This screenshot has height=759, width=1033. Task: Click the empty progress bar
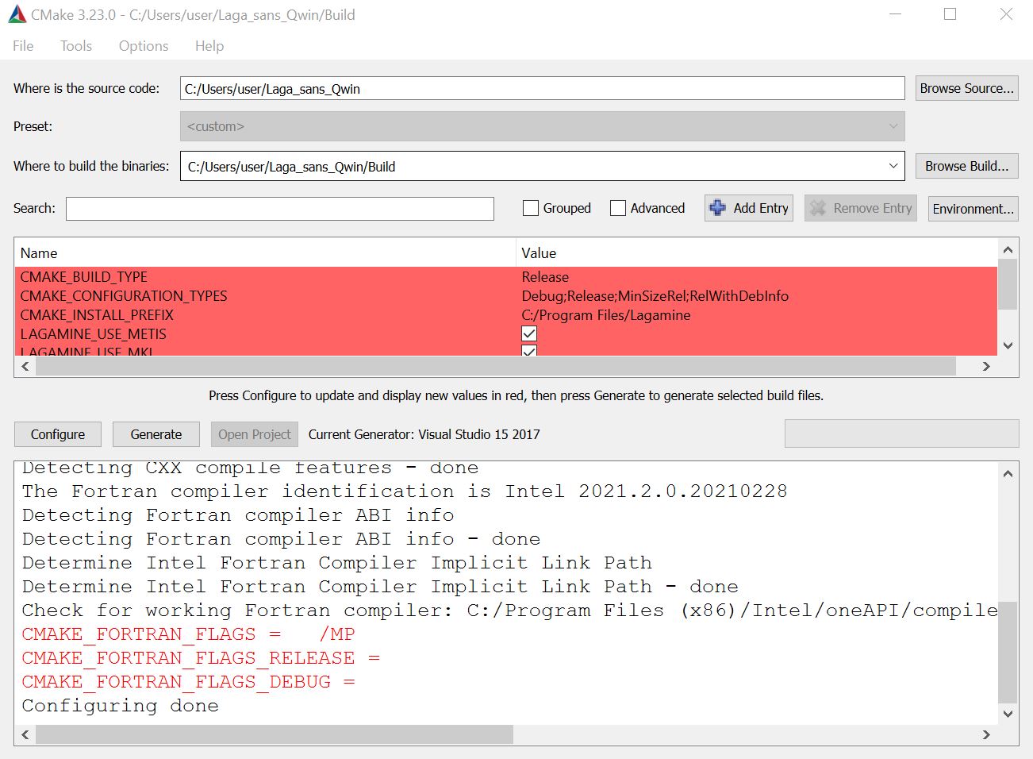pos(901,433)
